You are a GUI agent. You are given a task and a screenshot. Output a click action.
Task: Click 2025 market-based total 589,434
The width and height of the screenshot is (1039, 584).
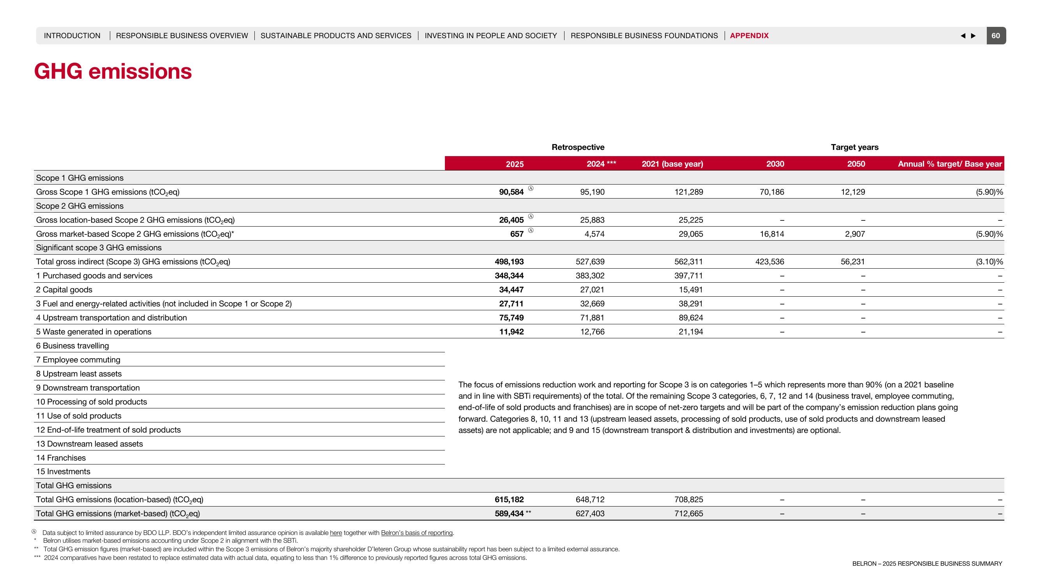(x=509, y=514)
